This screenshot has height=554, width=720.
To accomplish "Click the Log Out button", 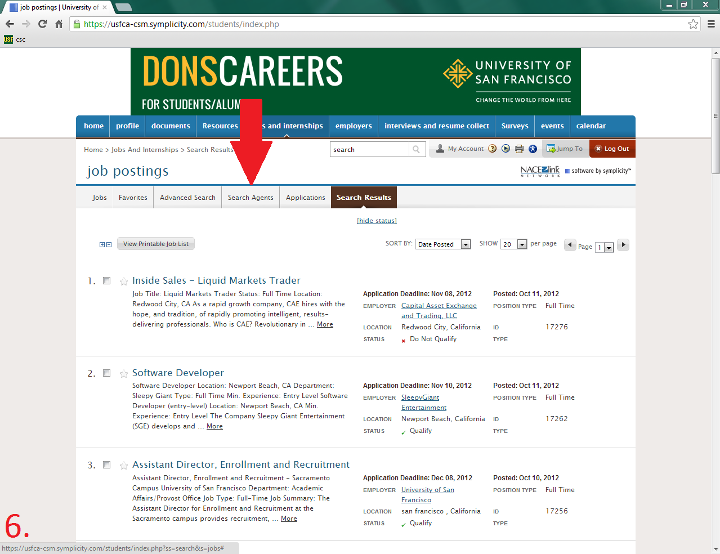I will click(x=612, y=149).
